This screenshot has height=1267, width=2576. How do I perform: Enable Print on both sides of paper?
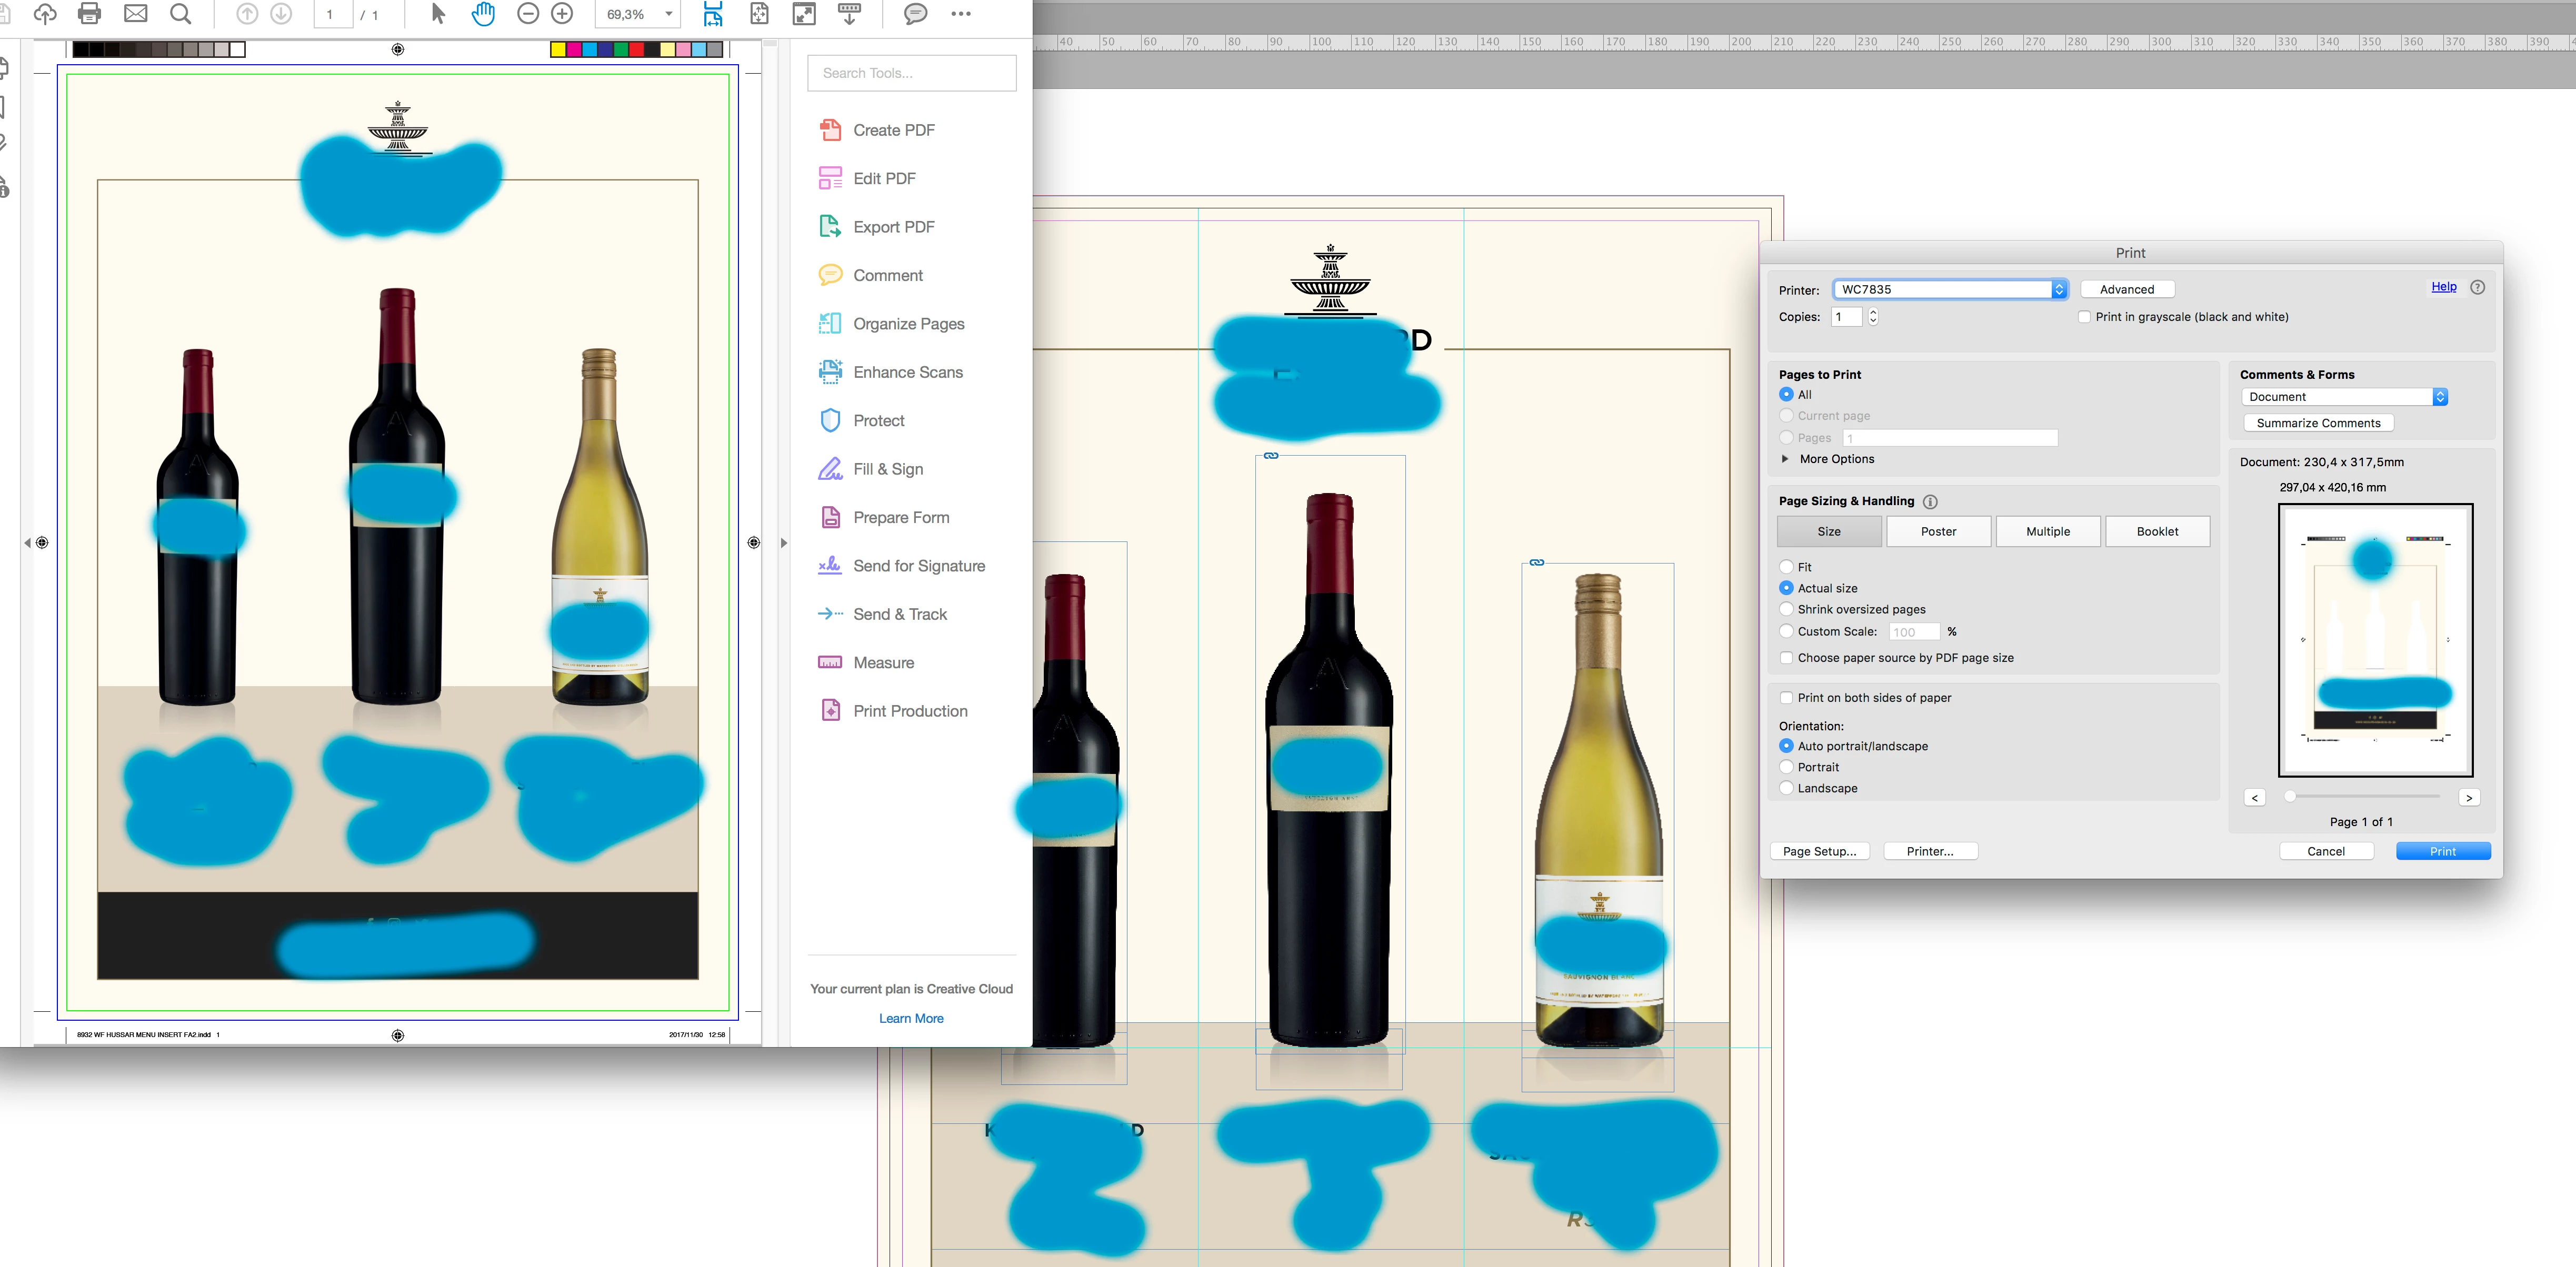pyautogui.click(x=1786, y=698)
